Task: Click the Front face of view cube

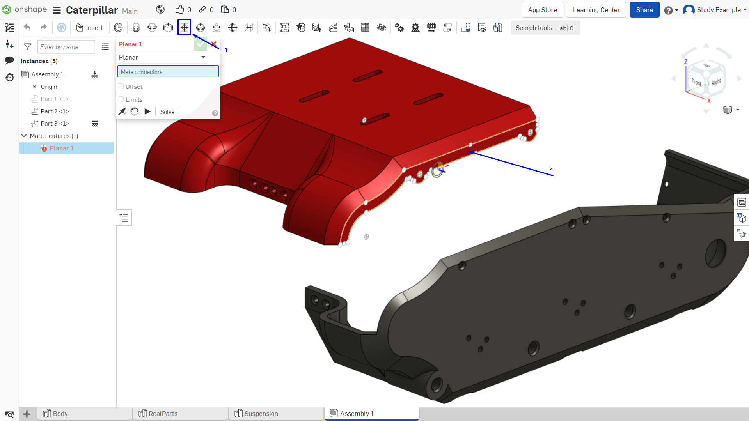Action: pyautogui.click(x=696, y=82)
